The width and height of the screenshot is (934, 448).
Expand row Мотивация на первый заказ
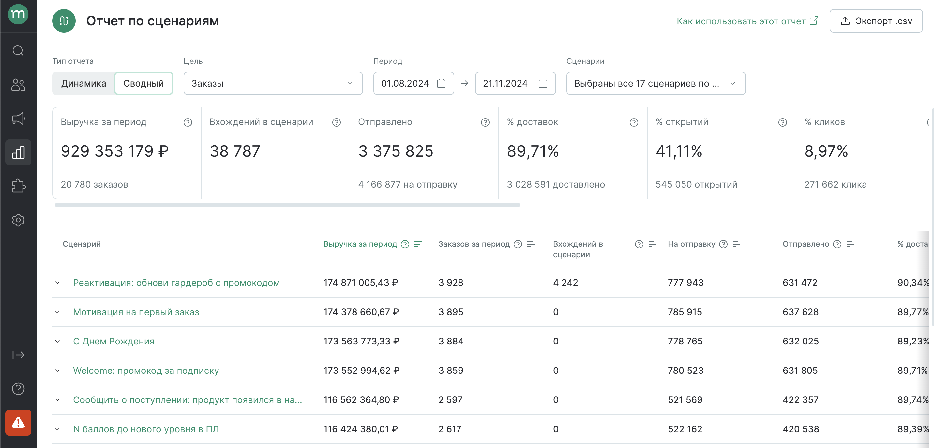click(57, 312)
